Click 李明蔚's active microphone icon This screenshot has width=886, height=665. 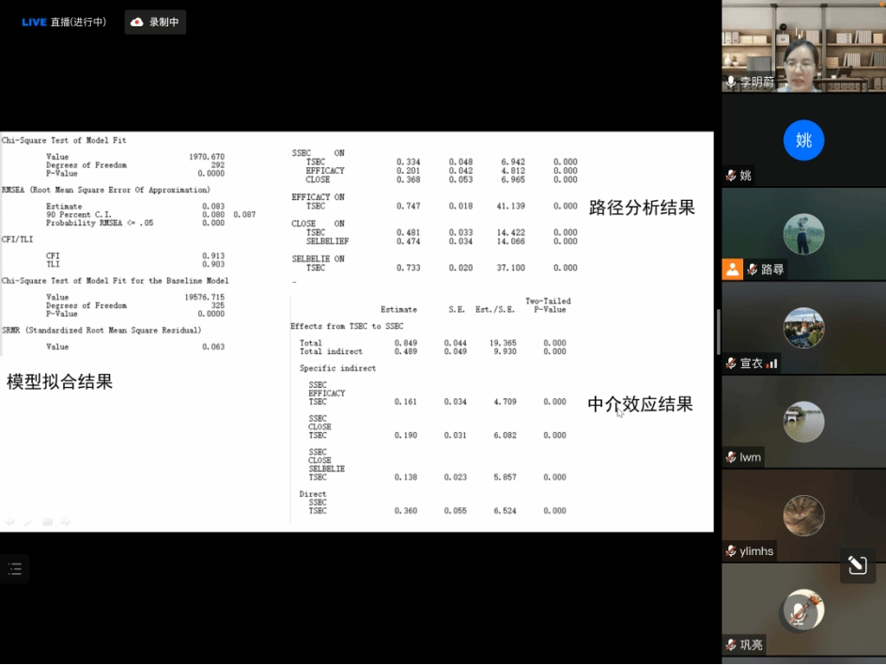[x=731, y=82]
